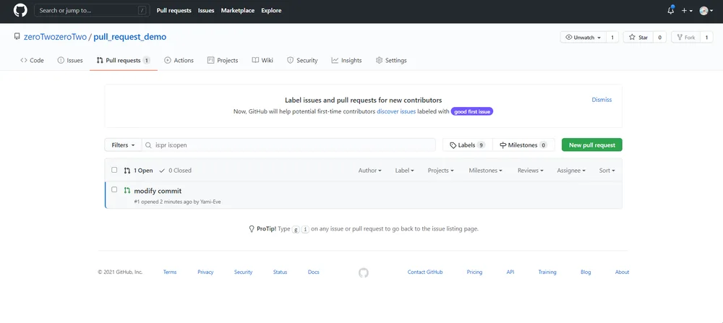Open the Label filter dropdown
Image resolution: width=723 pixels, height=323 pixels.
404,171
